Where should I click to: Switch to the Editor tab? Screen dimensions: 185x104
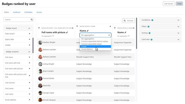click(x=6, y=12)
